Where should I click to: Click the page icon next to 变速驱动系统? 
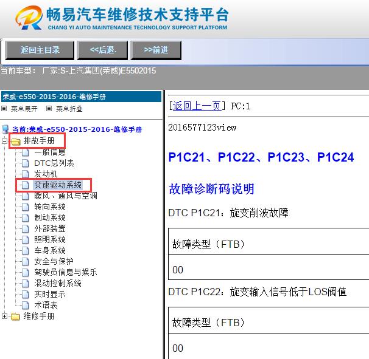point(25,185)
